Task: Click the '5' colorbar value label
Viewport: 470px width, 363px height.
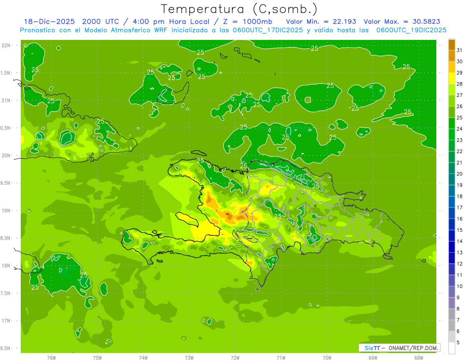Action: (458, 343)
